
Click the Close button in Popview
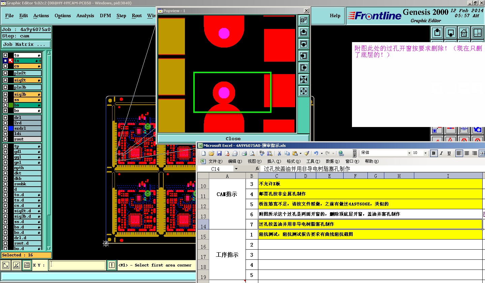[x=233, y=138]
